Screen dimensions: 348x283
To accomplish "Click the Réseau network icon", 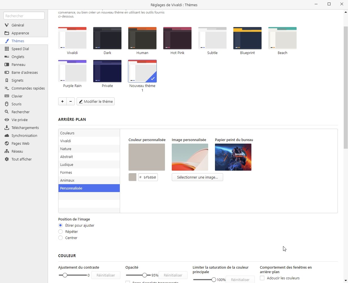I will pos(7,151).
